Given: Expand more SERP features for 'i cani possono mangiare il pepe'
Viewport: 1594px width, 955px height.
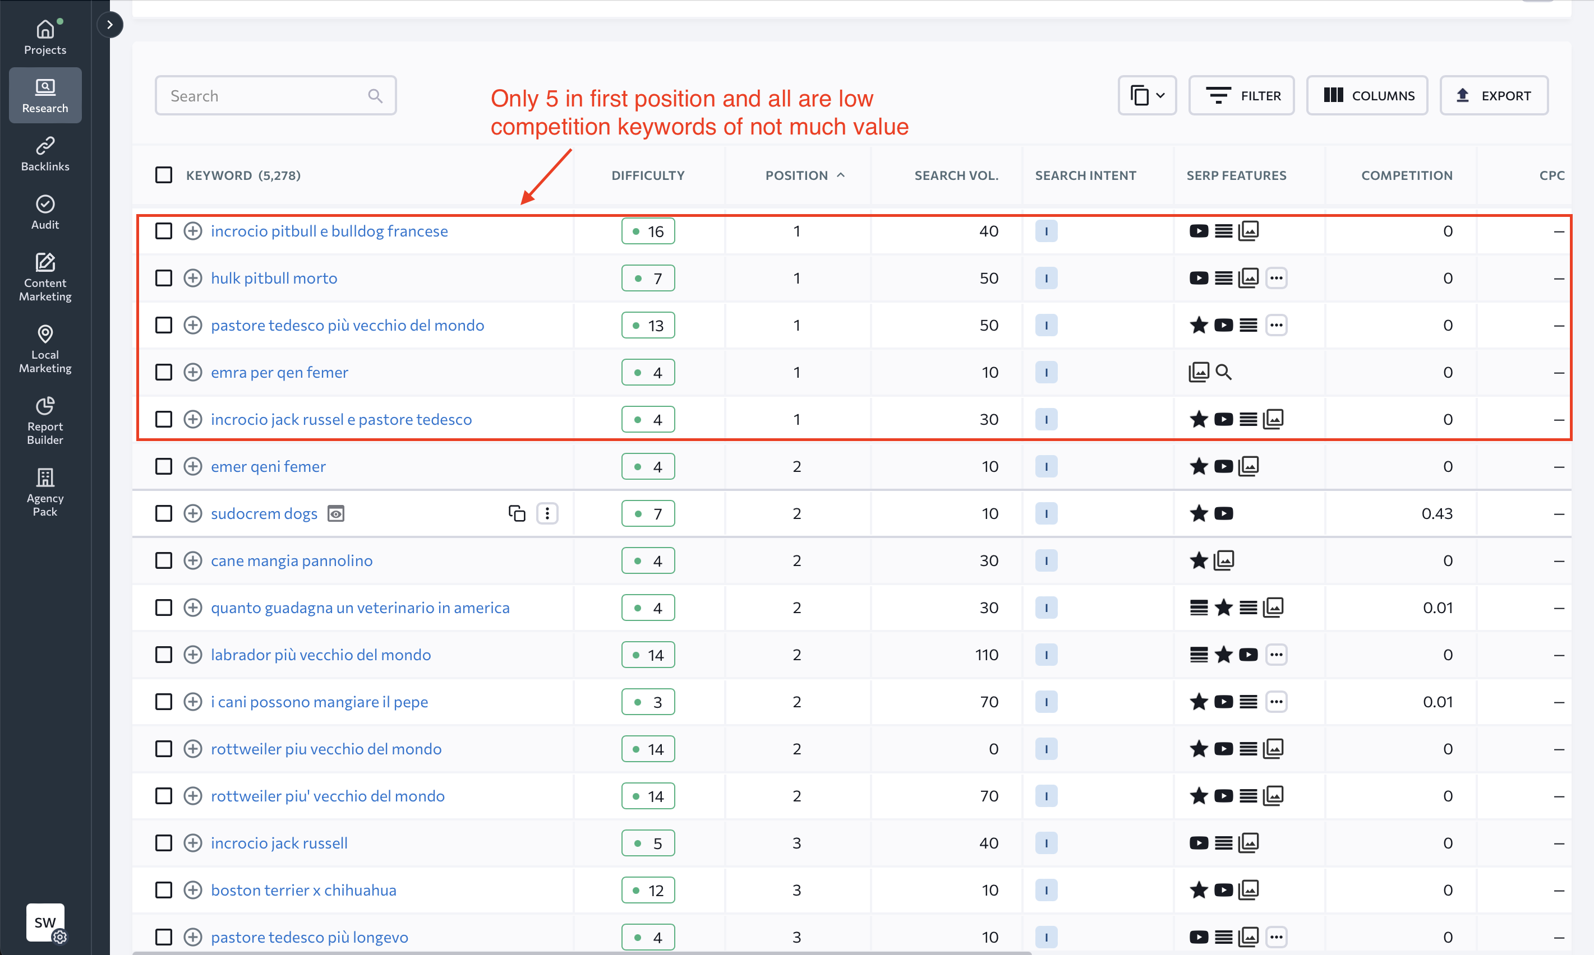Looking at the screenshot, I should [1277, 702].
